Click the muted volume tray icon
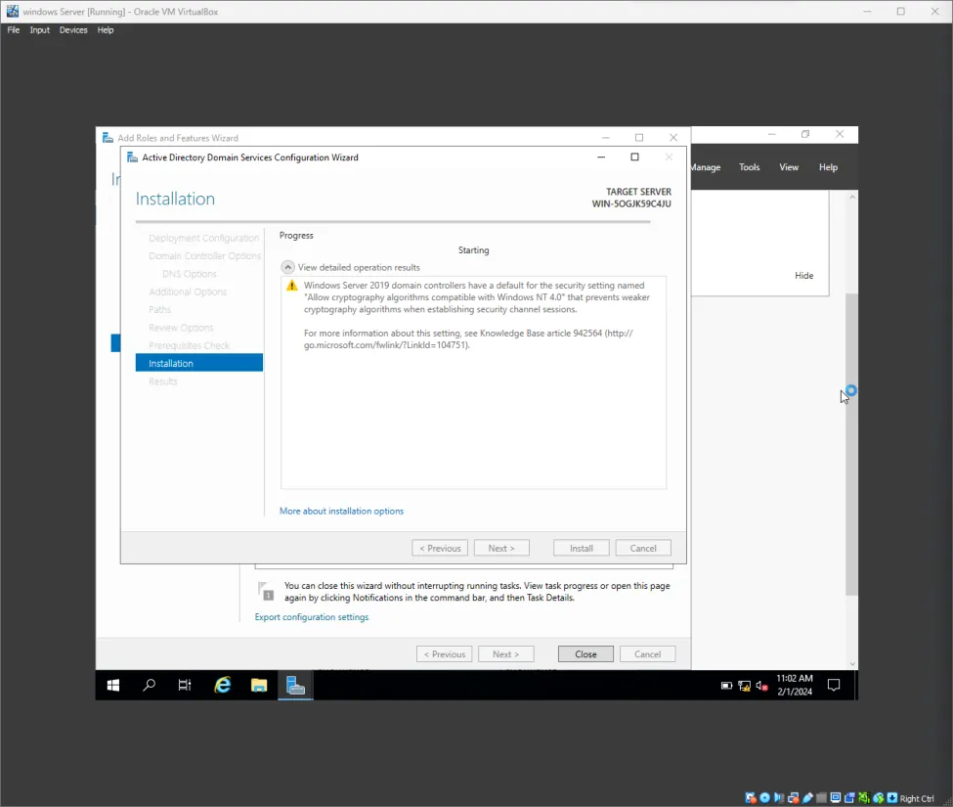 [761, 686]
